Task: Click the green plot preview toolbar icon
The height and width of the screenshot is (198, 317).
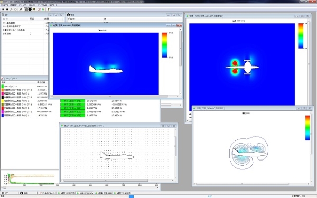Action: 43,10
